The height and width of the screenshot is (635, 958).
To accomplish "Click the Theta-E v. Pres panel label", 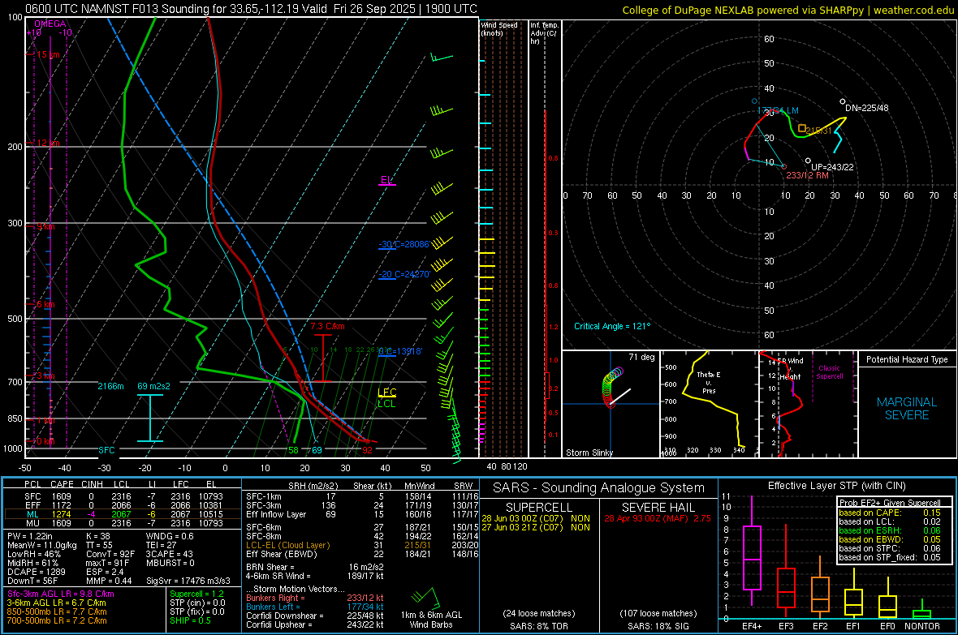I will pos(709,382).
